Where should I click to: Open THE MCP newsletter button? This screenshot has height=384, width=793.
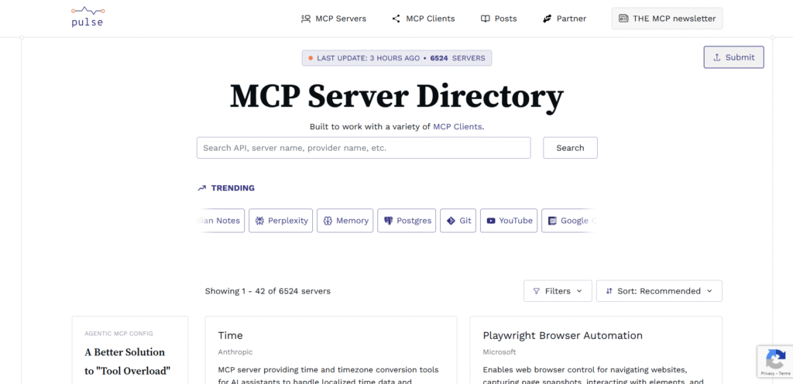pos(667,19)
